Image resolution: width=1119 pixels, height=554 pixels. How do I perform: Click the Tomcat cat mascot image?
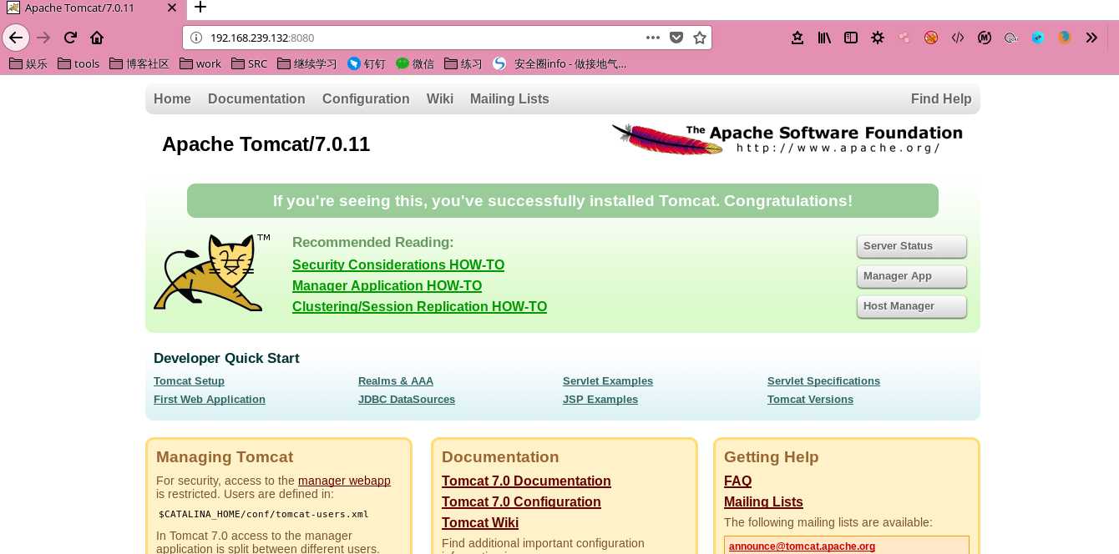point(212,273)
